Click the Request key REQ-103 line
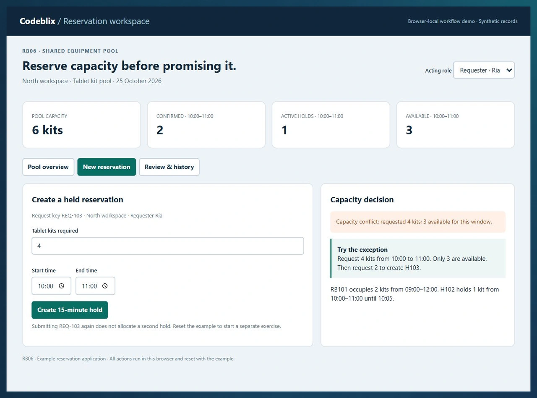This screenshot has height=398, width=537. [x=97, y=216]
